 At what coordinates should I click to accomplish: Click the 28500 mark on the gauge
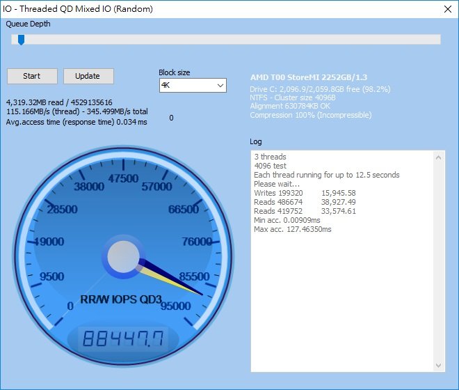(x=63, y=210)
